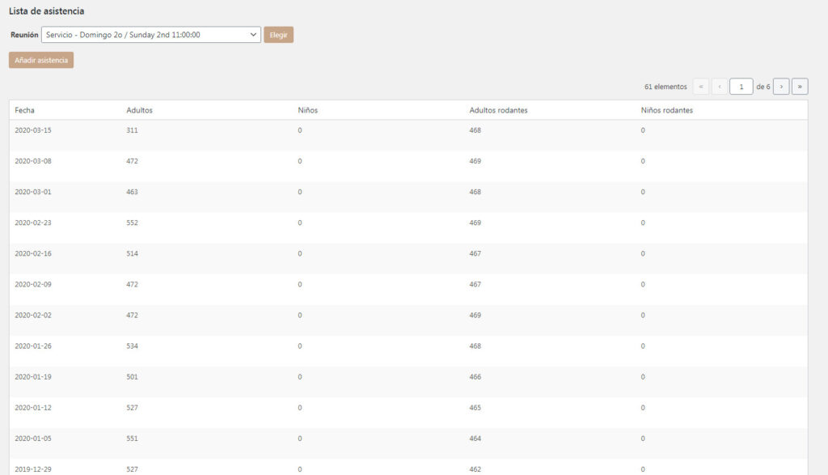
Task: Jump to the last page arrow
Action: (x=800, y=87)
